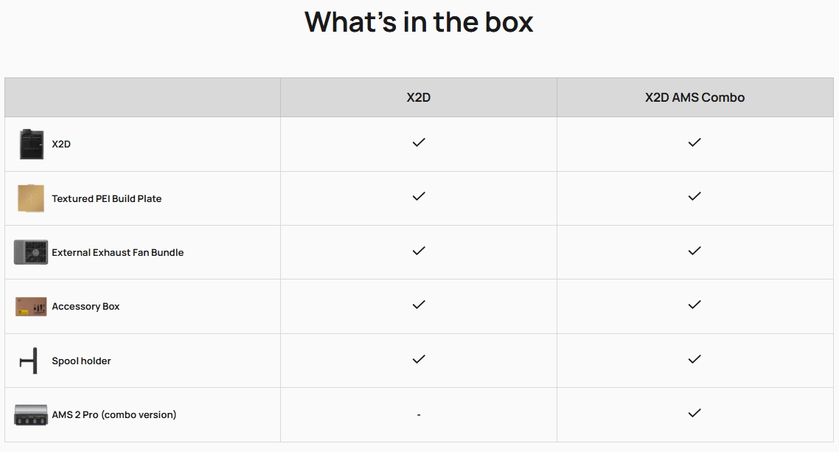The image size is (839, 452).
Task: Click the Textured PEI Build Plate image
Action: pos(30,198)
